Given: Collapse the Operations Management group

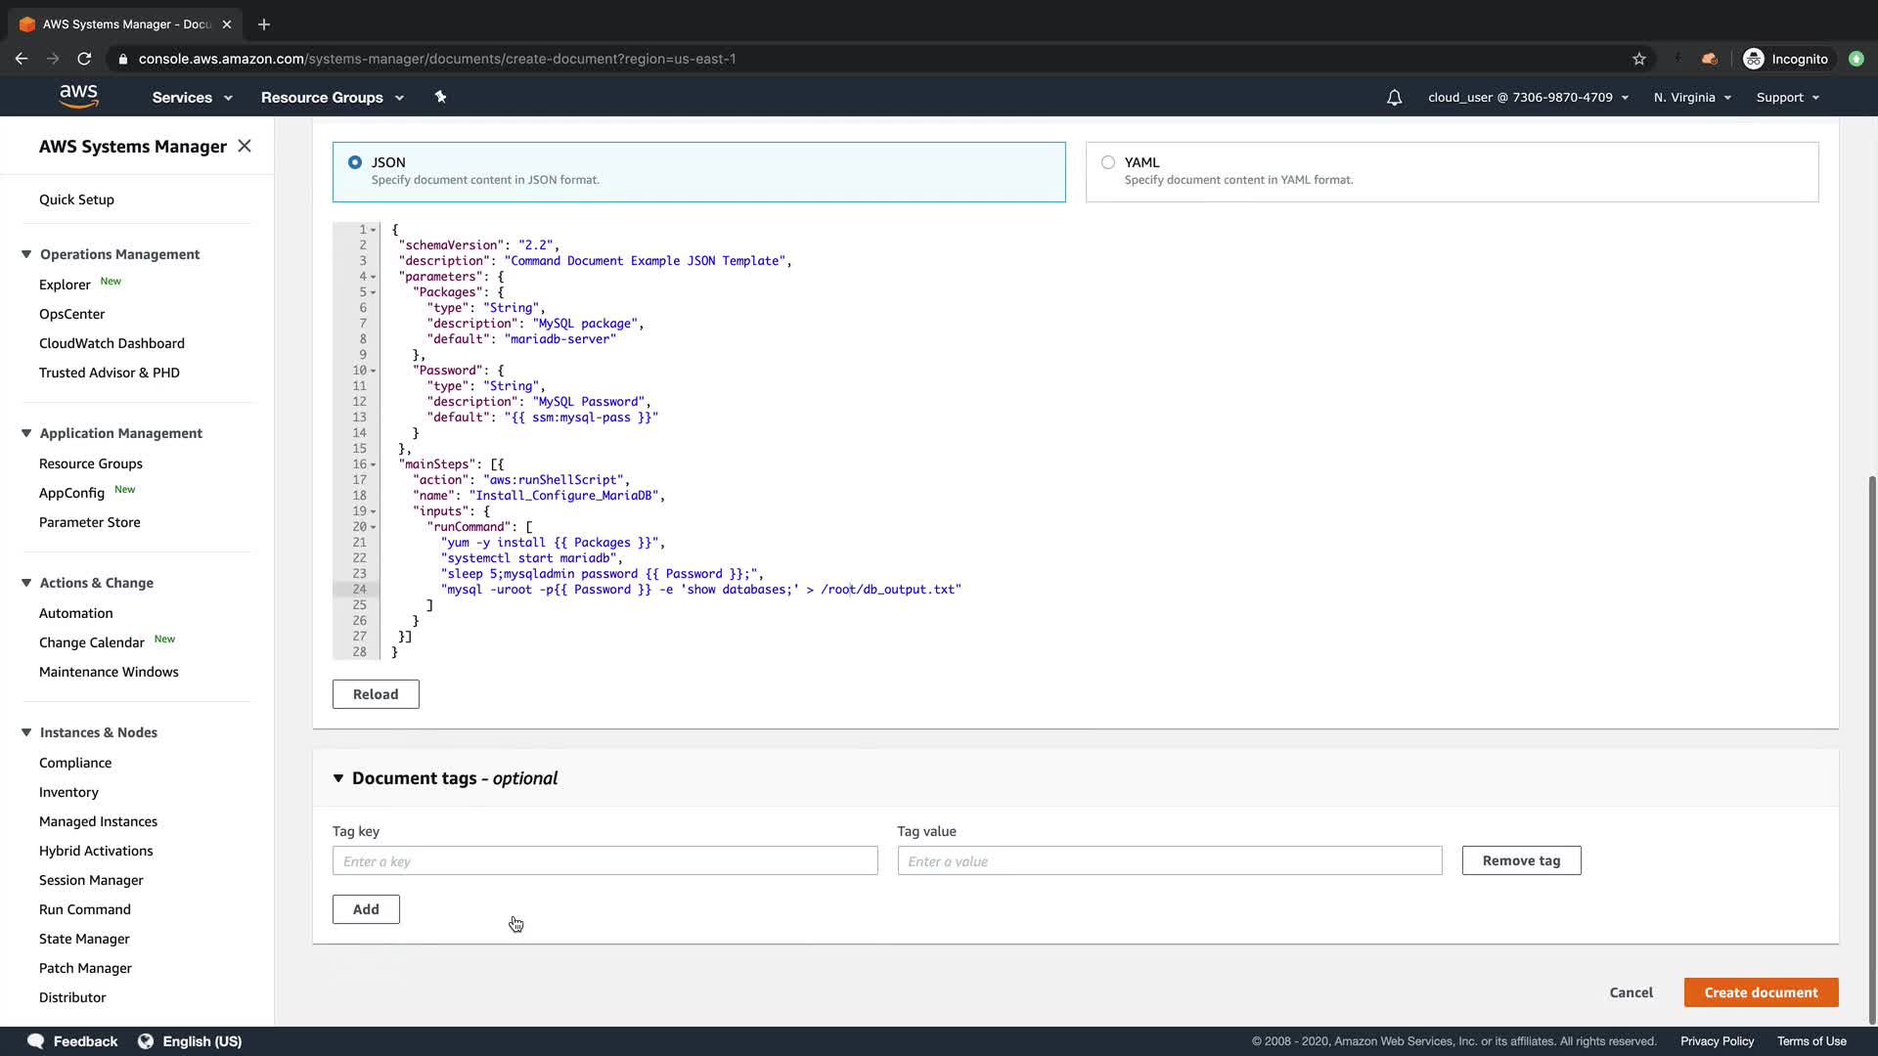Looking at the screenshot, I should click(x=26, y=254).
